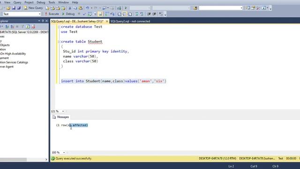
Task: Open the 100 % messages zoom dropdown
Action: coord(64,153)
